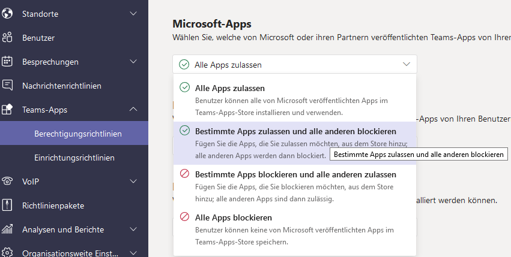The height and width of the screenshot is (257, 511).
Task: Click the Richtlinienpakete package icon
Action: click(x=7, y=205)
